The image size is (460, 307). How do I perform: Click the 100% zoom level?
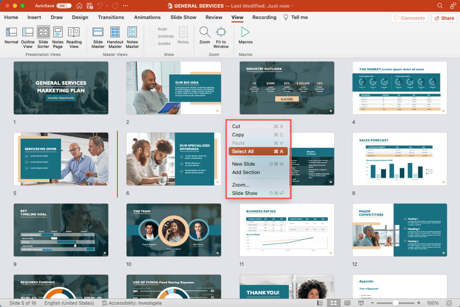(433, 303)
